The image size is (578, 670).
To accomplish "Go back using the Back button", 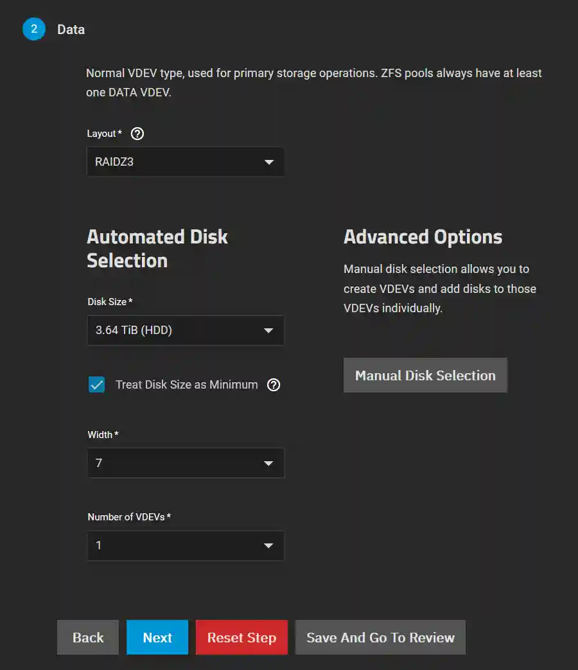I will pos(87,637).
